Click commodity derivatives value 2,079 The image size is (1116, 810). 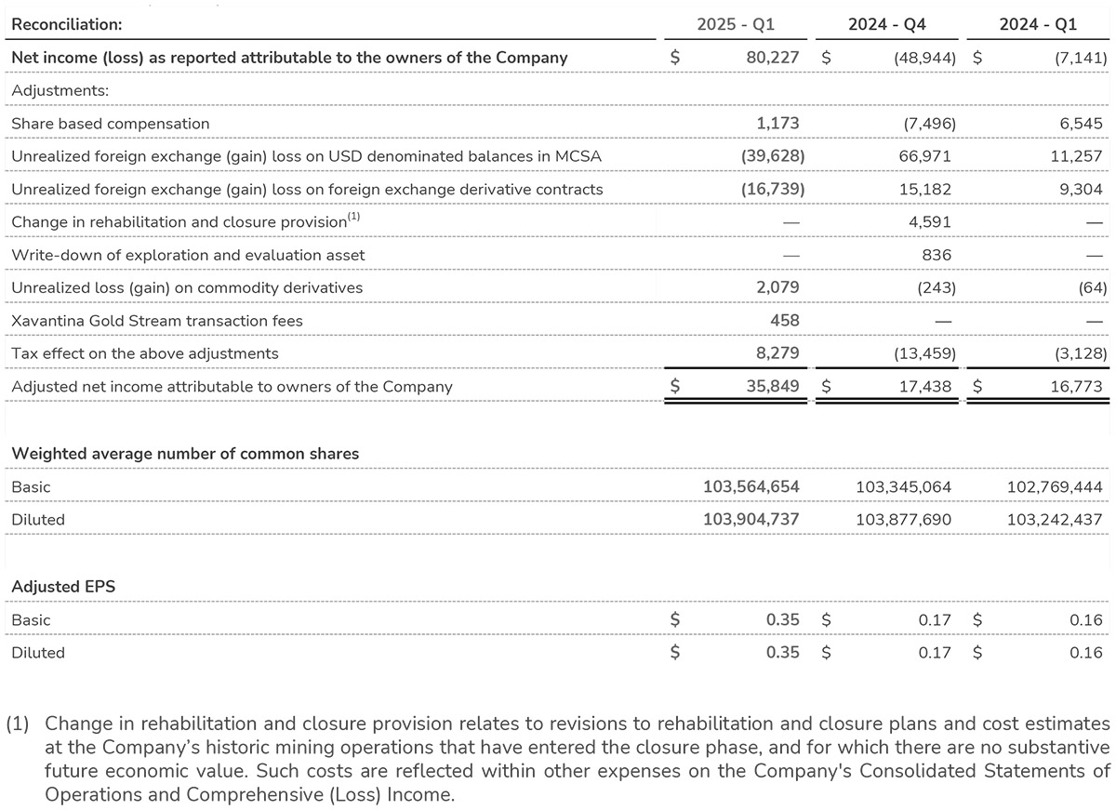[x=777, y=287]
